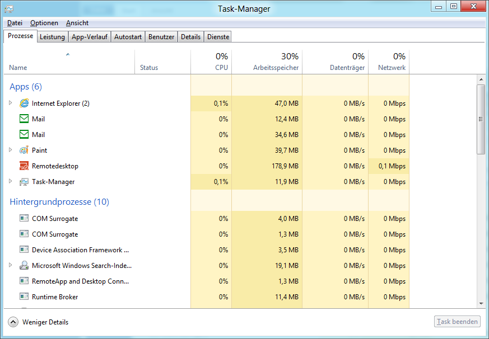The width and height of the screenshot is (489, 339).
Task: Click the Runtime Broker icon
Action: pos(24,296)
